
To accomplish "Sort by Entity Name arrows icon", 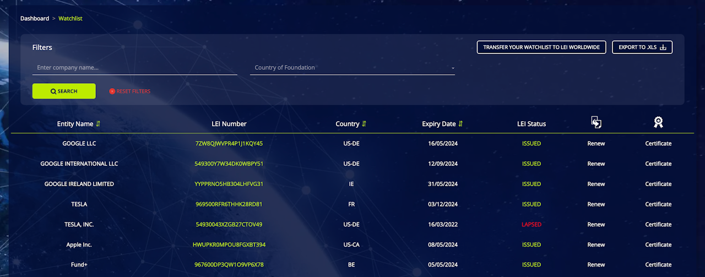I will pos(98,124).
